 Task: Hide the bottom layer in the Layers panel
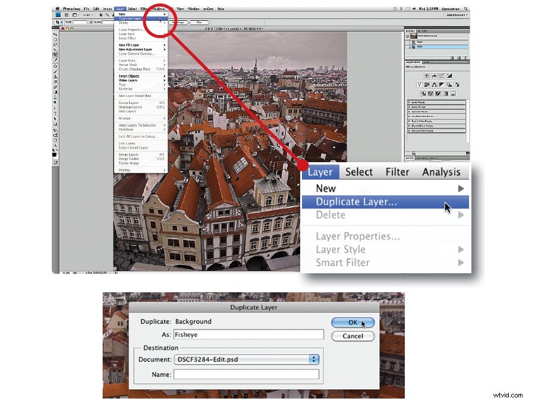point(407,48)
